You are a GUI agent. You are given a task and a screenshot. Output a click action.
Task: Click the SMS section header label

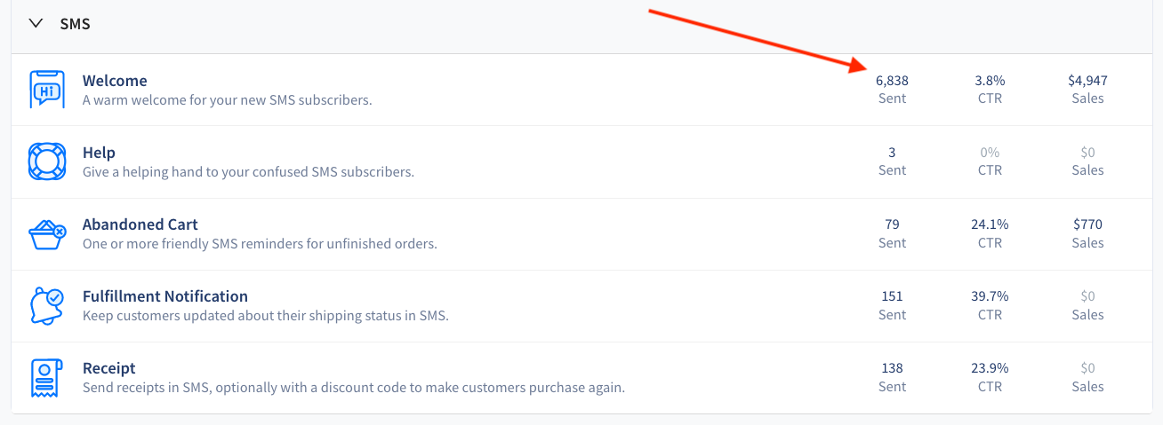[x=75, y=24]
